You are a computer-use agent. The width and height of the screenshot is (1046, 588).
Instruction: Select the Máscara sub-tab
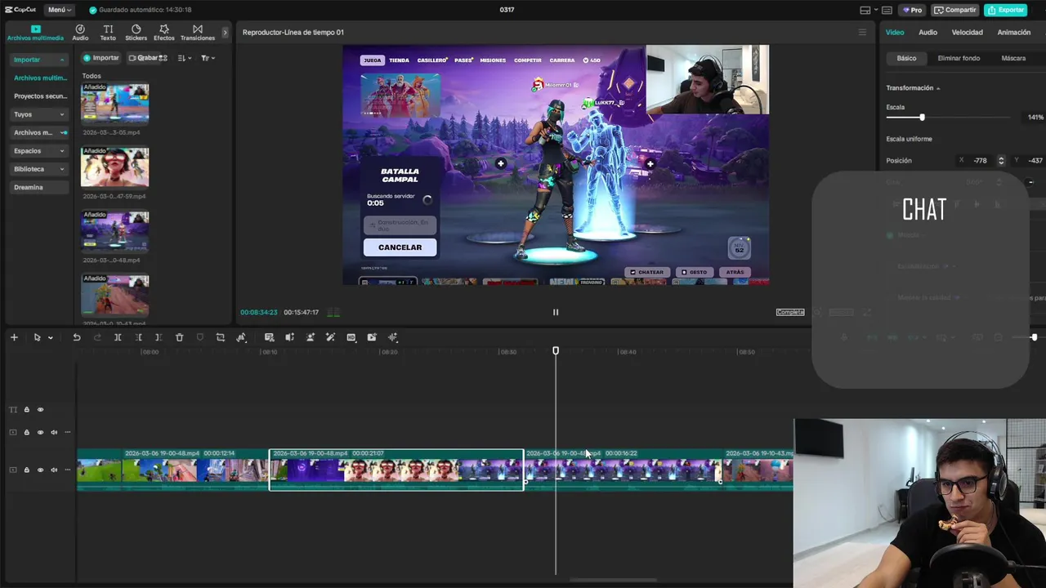[x=1013, y=58]
